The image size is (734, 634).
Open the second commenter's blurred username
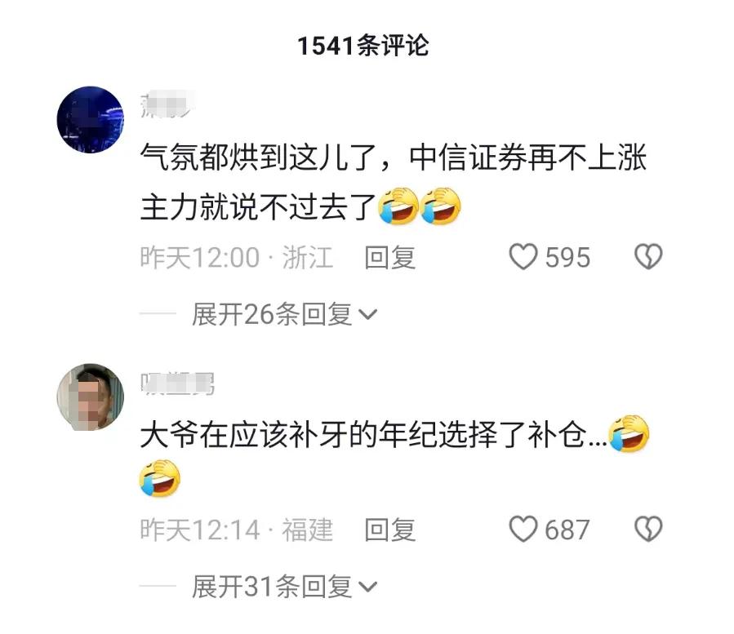point(177,384)
